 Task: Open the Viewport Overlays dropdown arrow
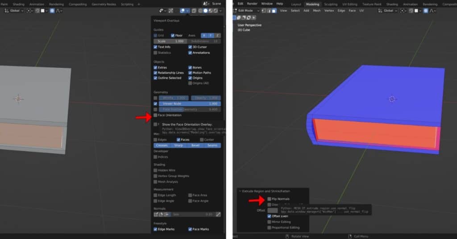click(x=188, y=11)
